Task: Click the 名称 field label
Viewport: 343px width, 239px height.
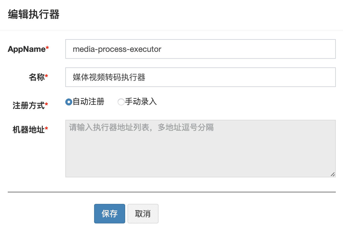Action: point(37,77)
